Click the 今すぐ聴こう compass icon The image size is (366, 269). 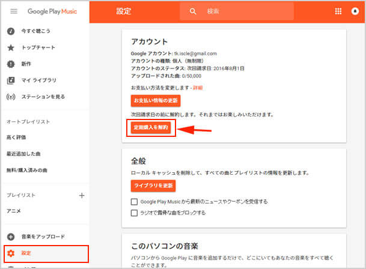coord(11,31)
